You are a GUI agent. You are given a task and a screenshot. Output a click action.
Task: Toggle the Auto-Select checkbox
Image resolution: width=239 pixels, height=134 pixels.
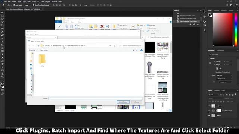point(14,5)
